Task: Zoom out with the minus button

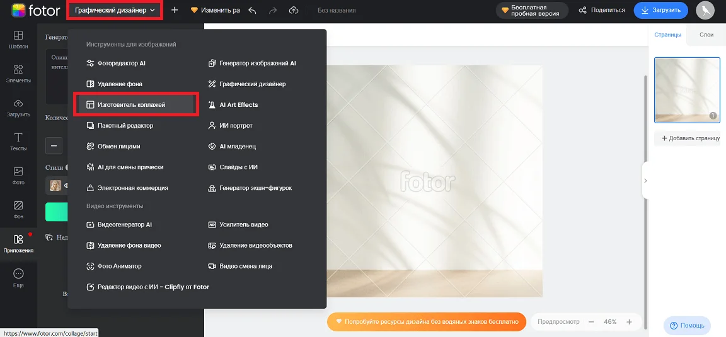Action: point(591,322)
